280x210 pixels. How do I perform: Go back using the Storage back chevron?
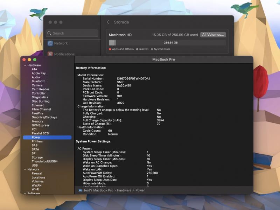click(x=108, y=22)
